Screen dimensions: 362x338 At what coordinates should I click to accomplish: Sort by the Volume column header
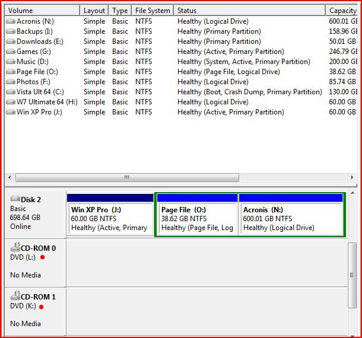point(42,11)
